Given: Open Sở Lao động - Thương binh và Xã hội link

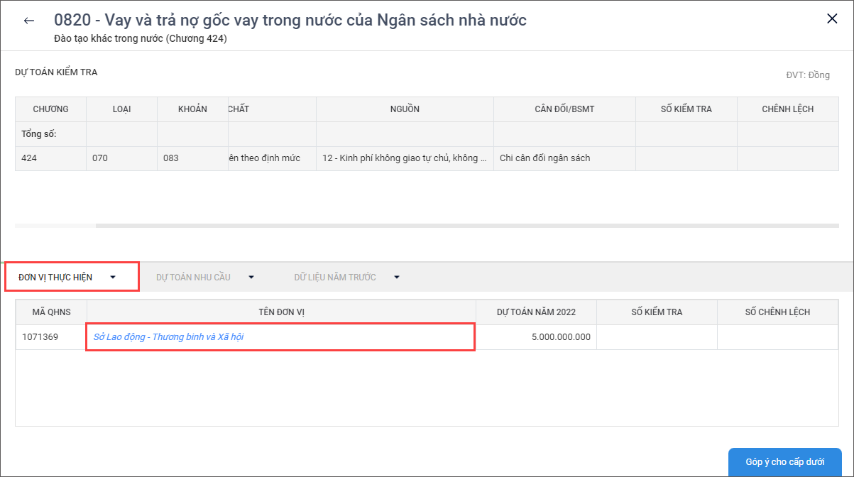Looking at the screenshot, I should (168, 337).
